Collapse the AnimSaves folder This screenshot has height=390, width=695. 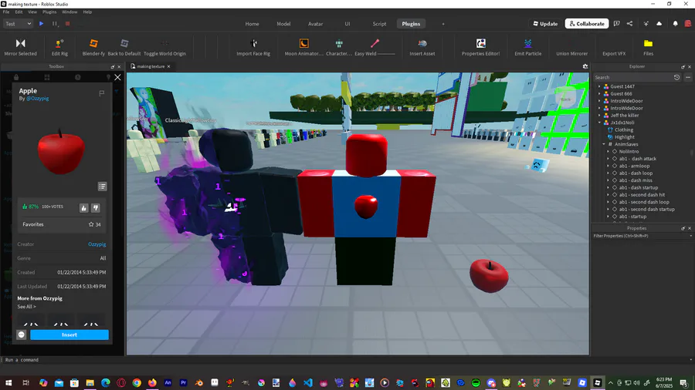pyautogui.click(x=604, y=144)
